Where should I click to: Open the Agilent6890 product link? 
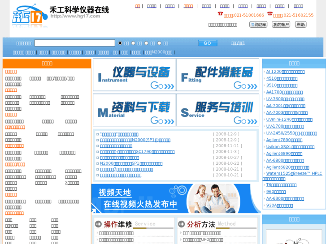pyautogui.click(x=284, y=154)
